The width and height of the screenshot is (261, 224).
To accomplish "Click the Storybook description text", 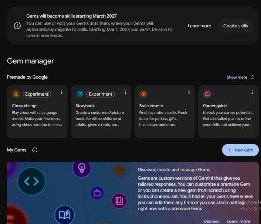I will (100, 119).
